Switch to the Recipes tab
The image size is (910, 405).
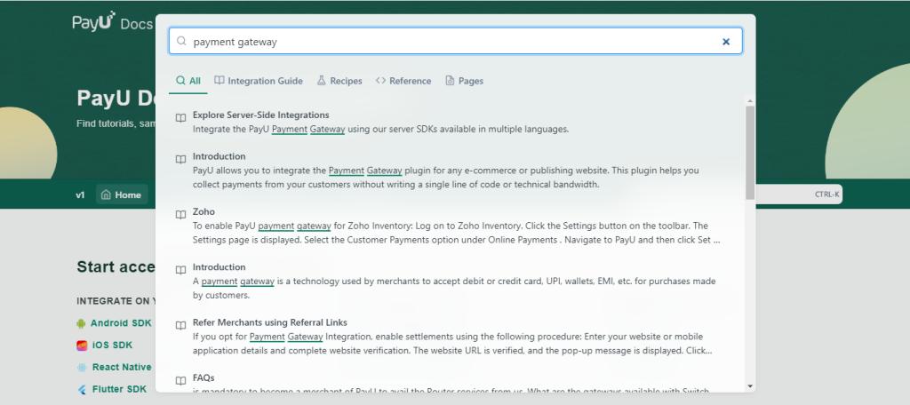339,81
